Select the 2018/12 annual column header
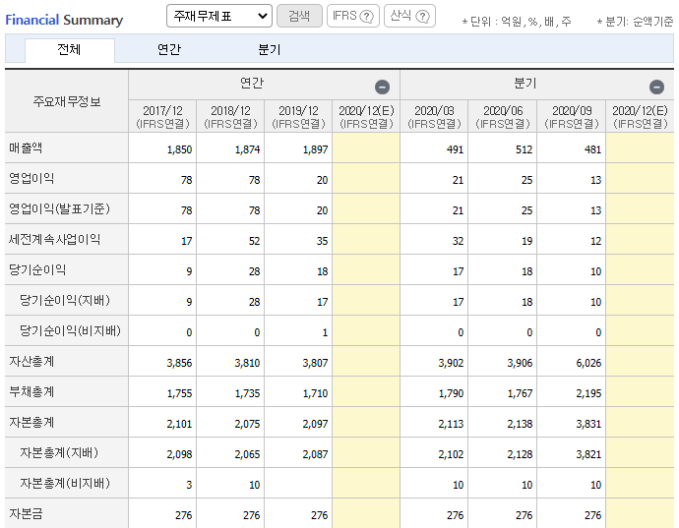Viewport: 679px width, 528px height. 230,116
